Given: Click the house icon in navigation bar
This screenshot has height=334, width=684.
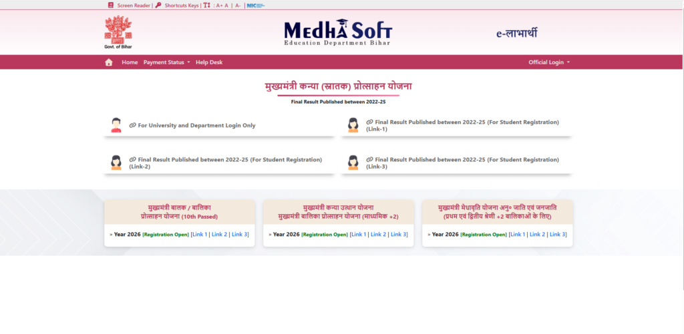Looking at the screenshot, I should [x=109, y=62].
